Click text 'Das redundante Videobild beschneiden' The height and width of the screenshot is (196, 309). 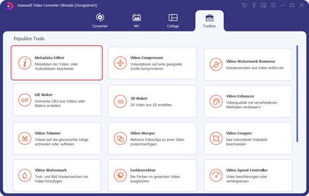247,142
